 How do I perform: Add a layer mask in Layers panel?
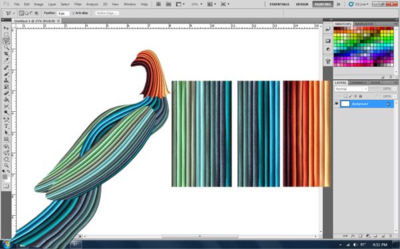coord(360,236)
